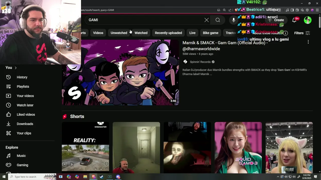
Task: Open the Village cosplay short
Action: [289, 147]
